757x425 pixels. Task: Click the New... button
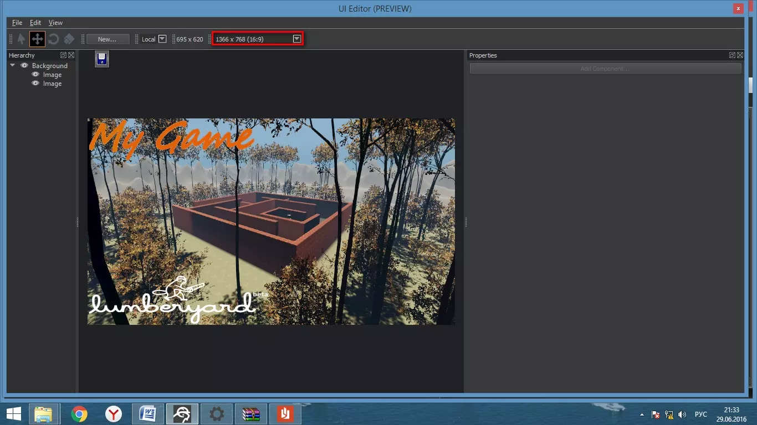[x=108, y=39]
